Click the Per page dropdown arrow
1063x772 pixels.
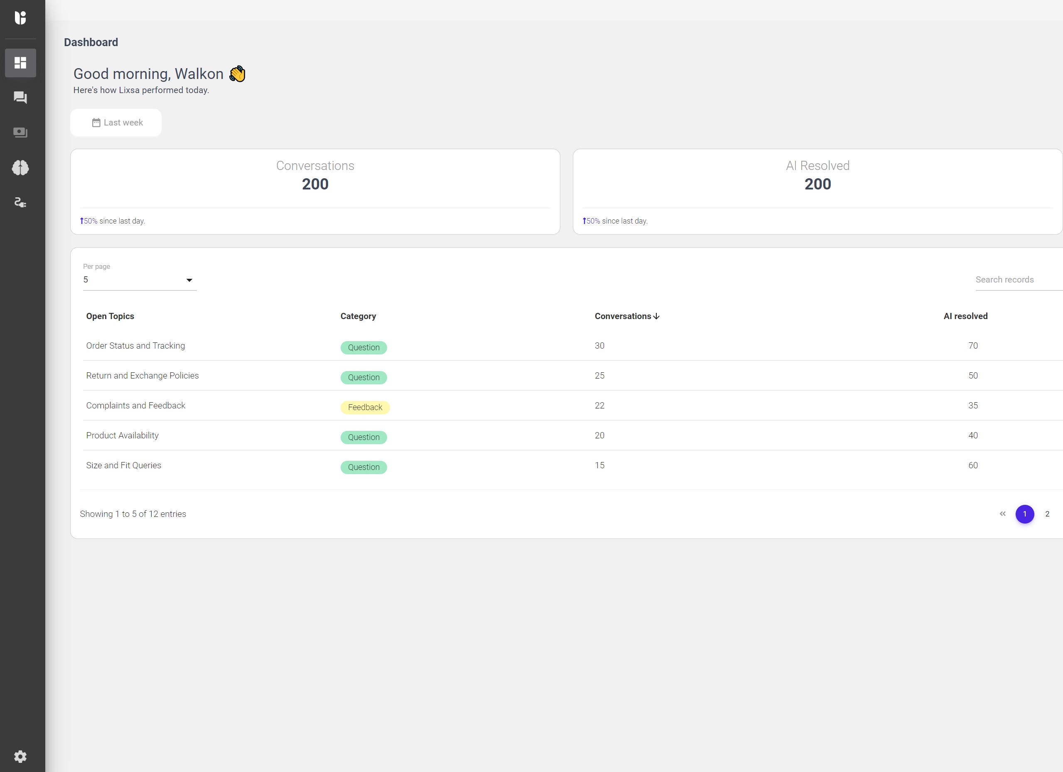189,280
